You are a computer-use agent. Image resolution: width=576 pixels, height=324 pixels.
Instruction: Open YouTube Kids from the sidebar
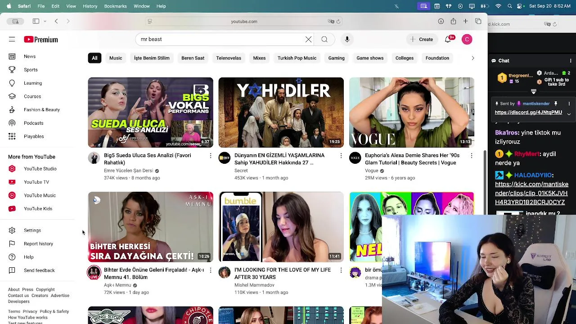coord(38,209)
